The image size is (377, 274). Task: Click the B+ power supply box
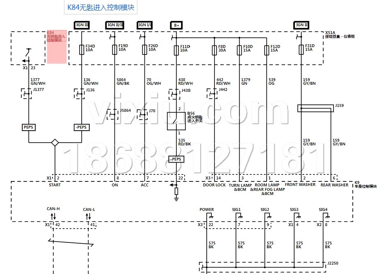tap(176, 25)
